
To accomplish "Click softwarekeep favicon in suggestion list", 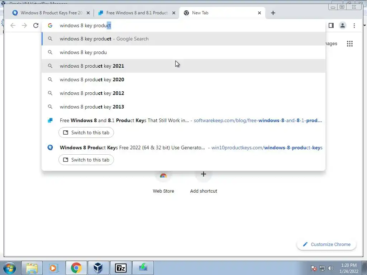I will pyautogui.click(x=50, y=120).
